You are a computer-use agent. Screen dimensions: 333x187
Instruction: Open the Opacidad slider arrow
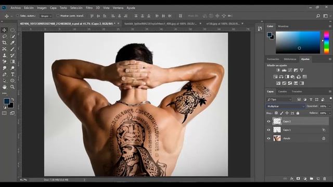tap(329, 106)
